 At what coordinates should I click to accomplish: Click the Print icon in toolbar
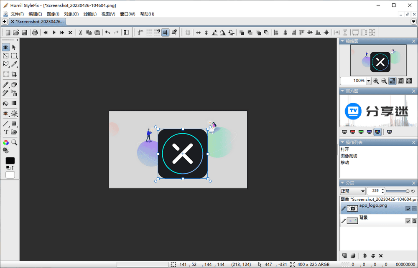(x=35, y=33)
